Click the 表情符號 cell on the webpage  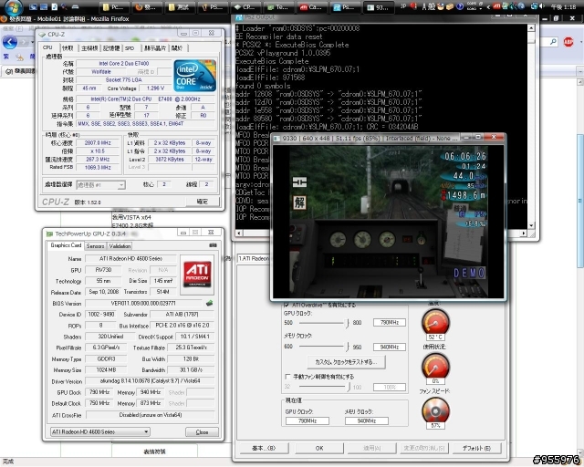click(x=154, y=451)
